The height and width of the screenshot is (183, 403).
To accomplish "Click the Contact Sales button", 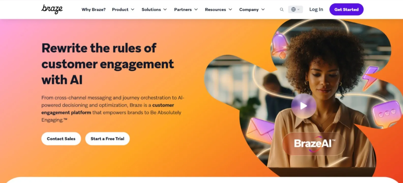I will pyautogui.click(x=61, y=139).
